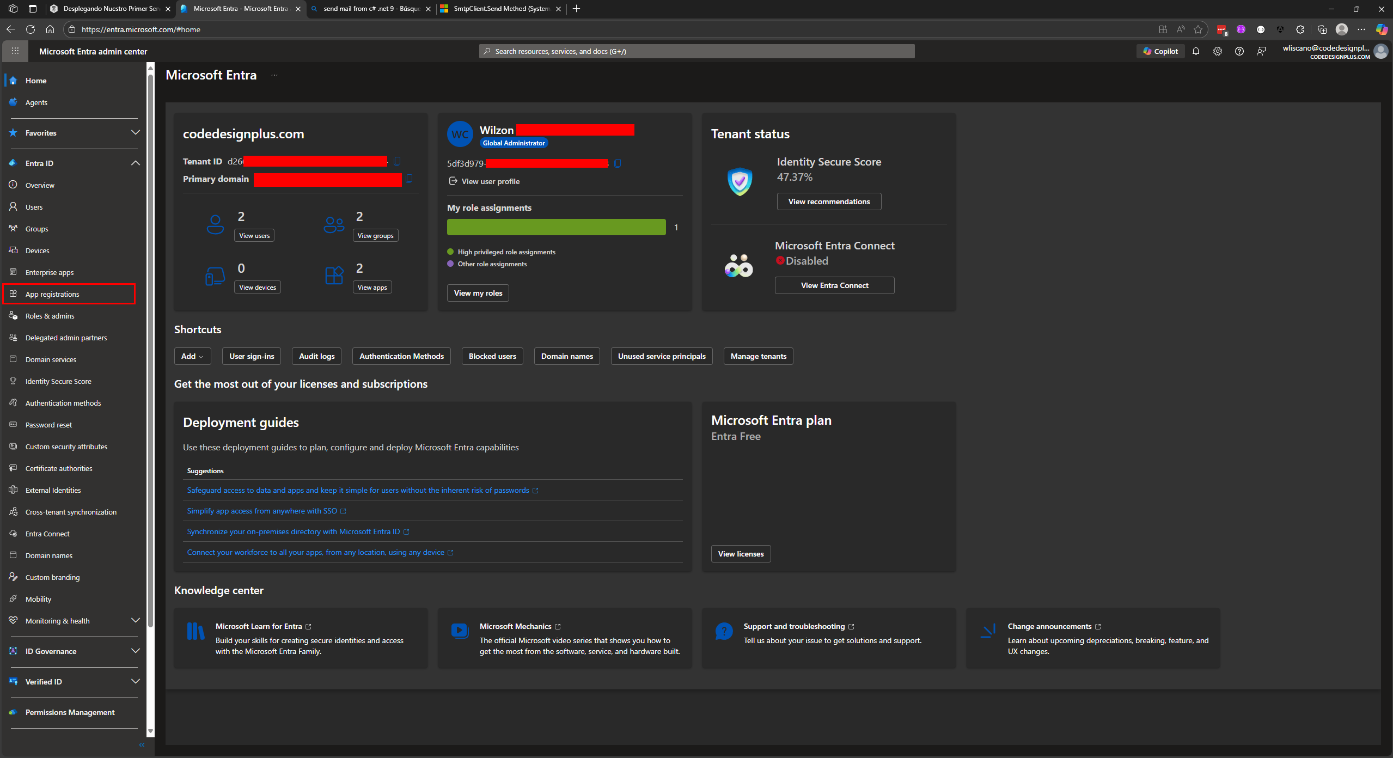This screenshot has width=1393, height=758.
Task: Copy the Tenant ID value
Action: coord(398,161)
